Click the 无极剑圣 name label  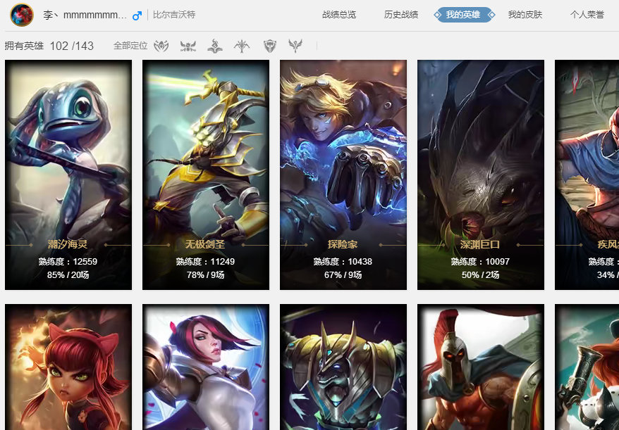205,244
